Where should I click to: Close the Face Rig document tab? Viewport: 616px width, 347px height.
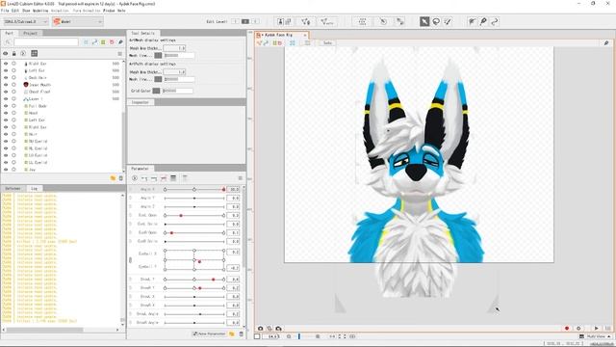pyautogui.click(x=305, y=35)
